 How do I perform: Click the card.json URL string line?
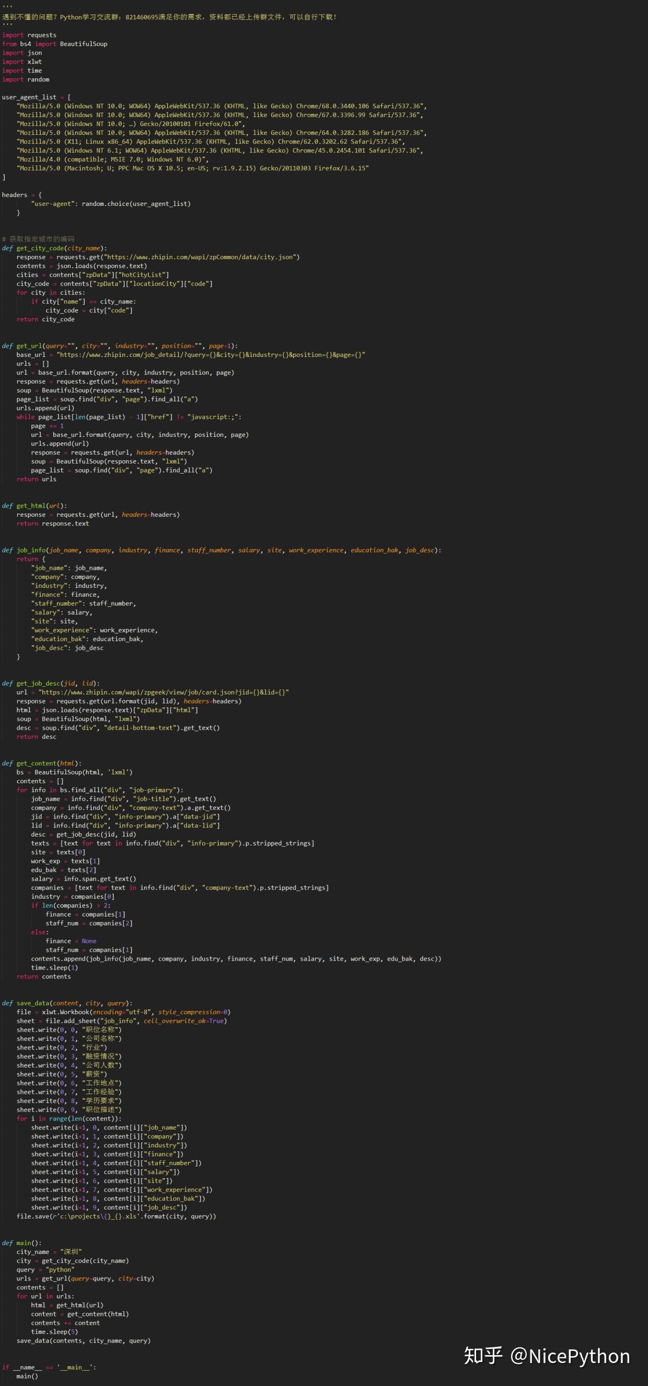[152, 692]
